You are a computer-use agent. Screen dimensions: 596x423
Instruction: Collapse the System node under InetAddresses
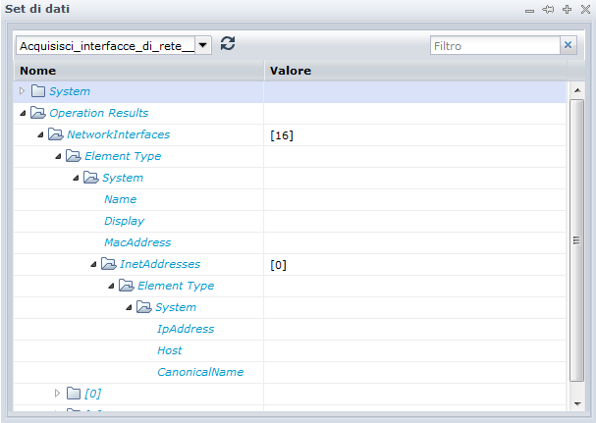pos(129,307)
